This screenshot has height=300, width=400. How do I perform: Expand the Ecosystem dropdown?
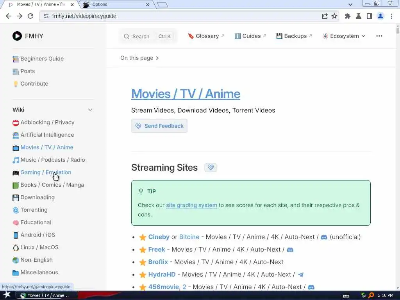344,36
